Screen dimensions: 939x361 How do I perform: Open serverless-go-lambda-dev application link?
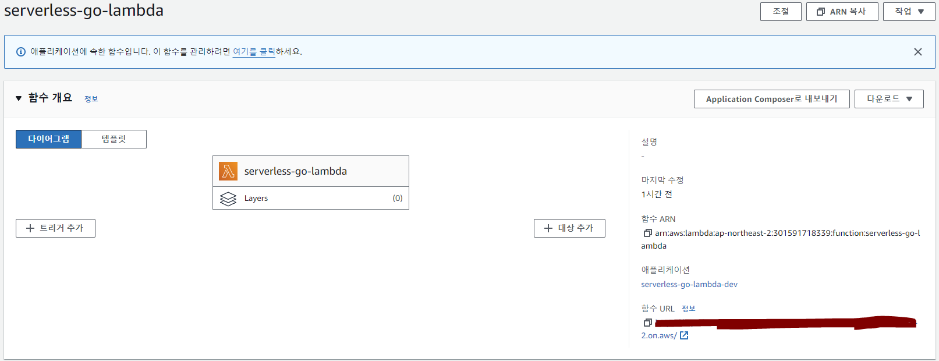tap(689, 284)
